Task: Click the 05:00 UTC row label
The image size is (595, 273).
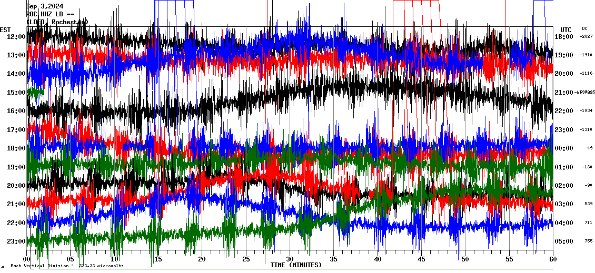Action: (x=564, y=241)
